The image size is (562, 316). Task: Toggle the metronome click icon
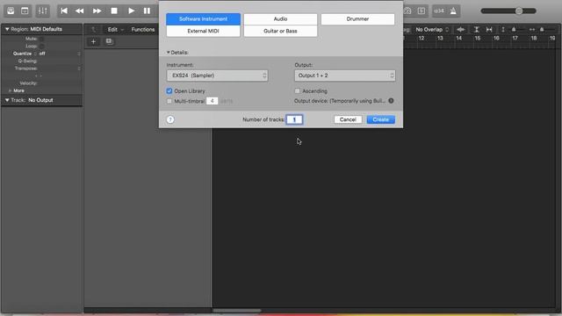453,11
